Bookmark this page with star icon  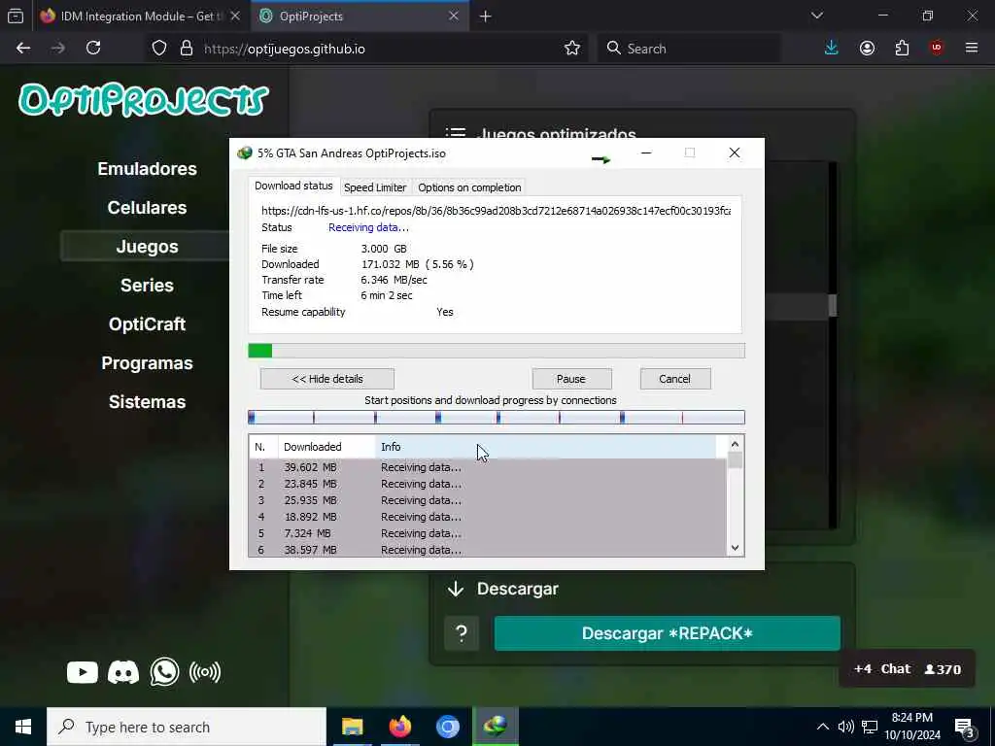pyautogui.click(x=571, y=49)
